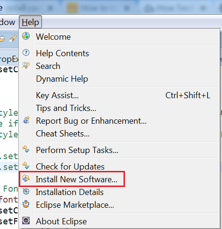Open Help Contents
This screenshot has width=222, height=229.
pyautogui.click(x=119, y=53)
